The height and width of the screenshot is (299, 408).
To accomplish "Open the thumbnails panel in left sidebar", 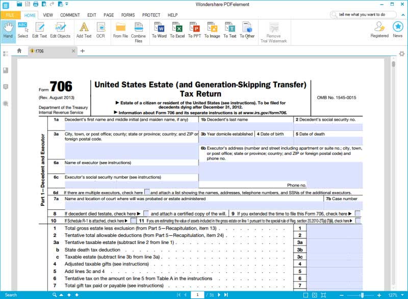I will 6,54.
